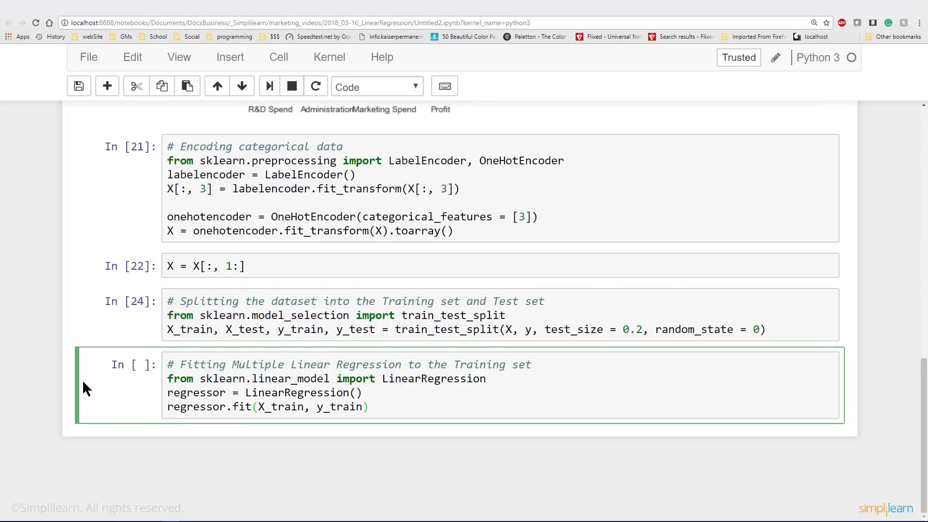928x522 pixels.
Task: Open the Adblock Plus extension icon
Action: pos(842,23)
